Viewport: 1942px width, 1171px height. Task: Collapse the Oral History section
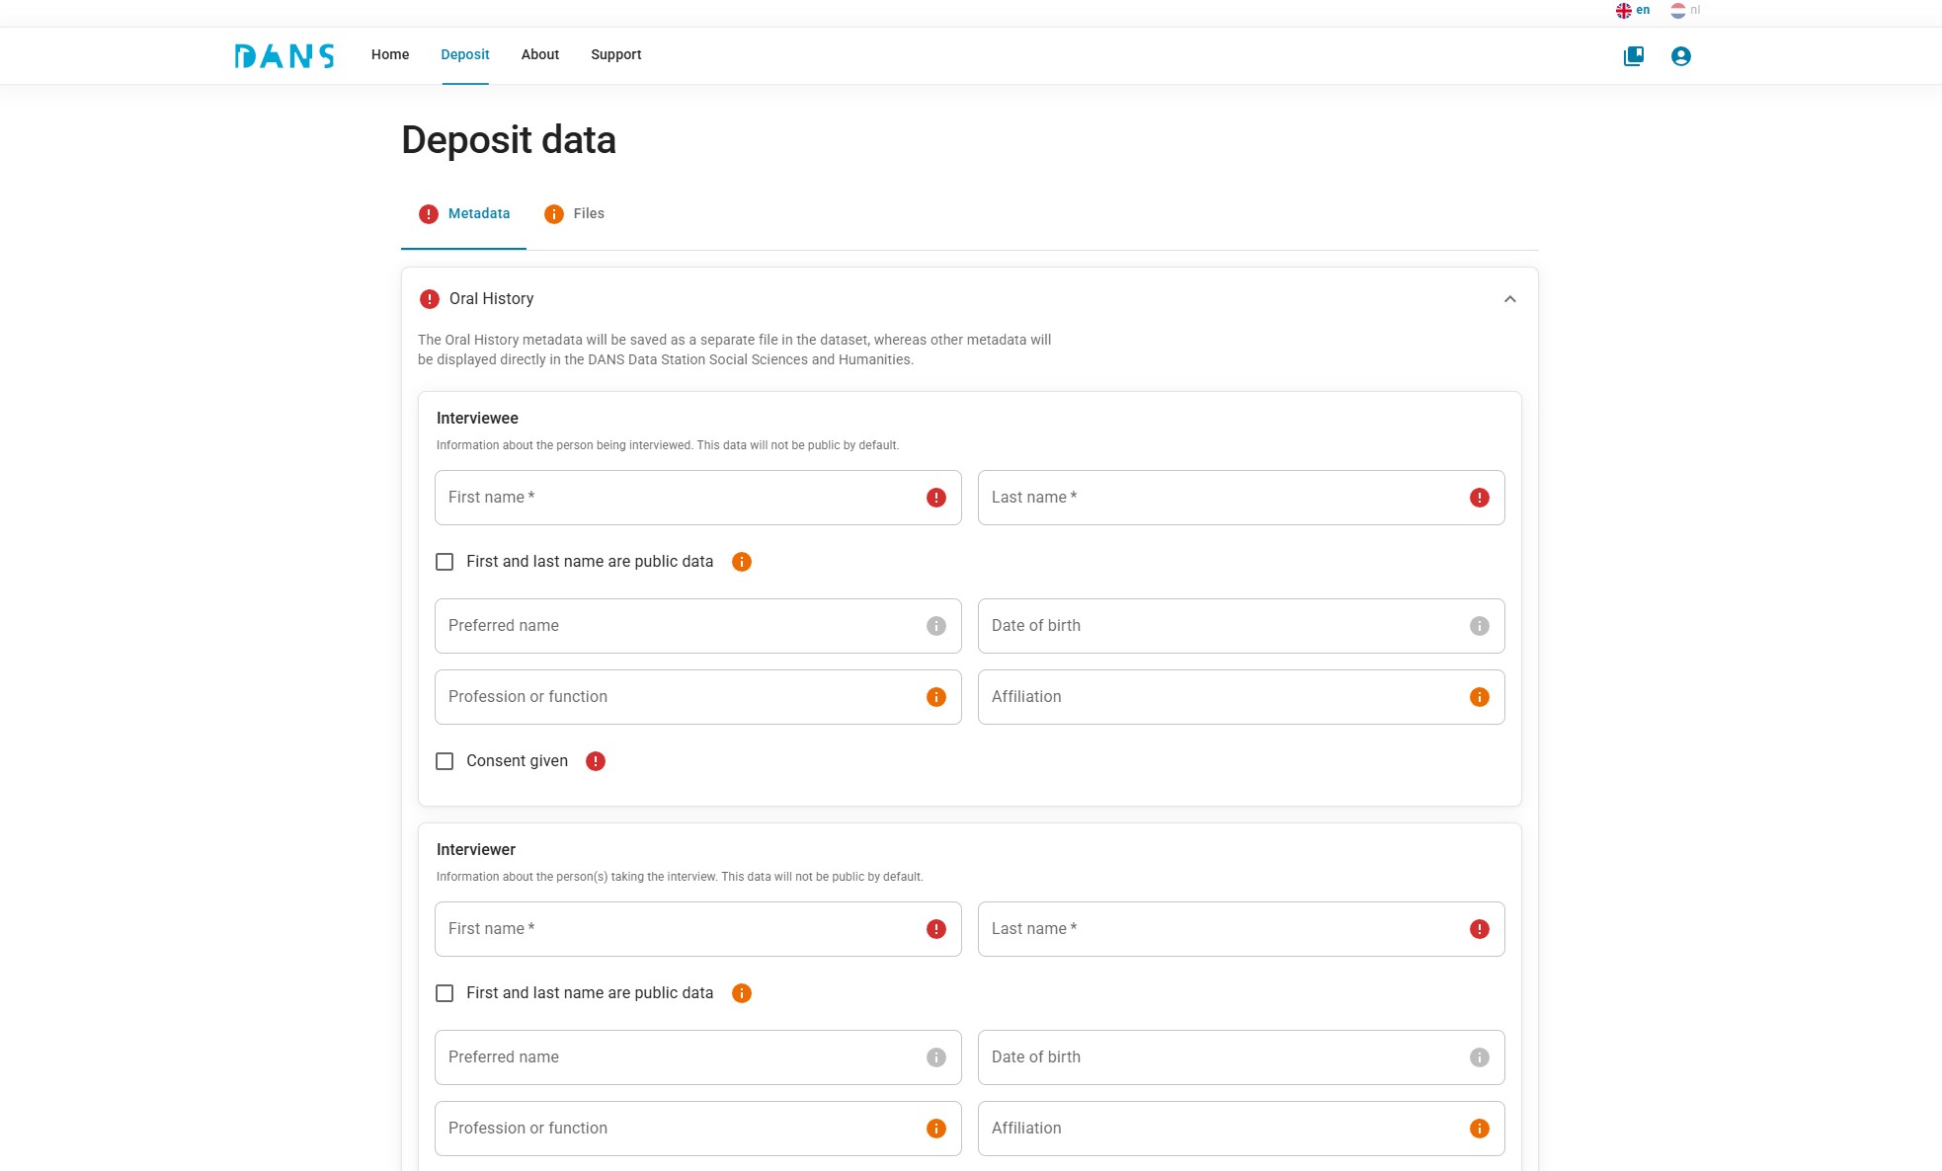coord(1509,299)
